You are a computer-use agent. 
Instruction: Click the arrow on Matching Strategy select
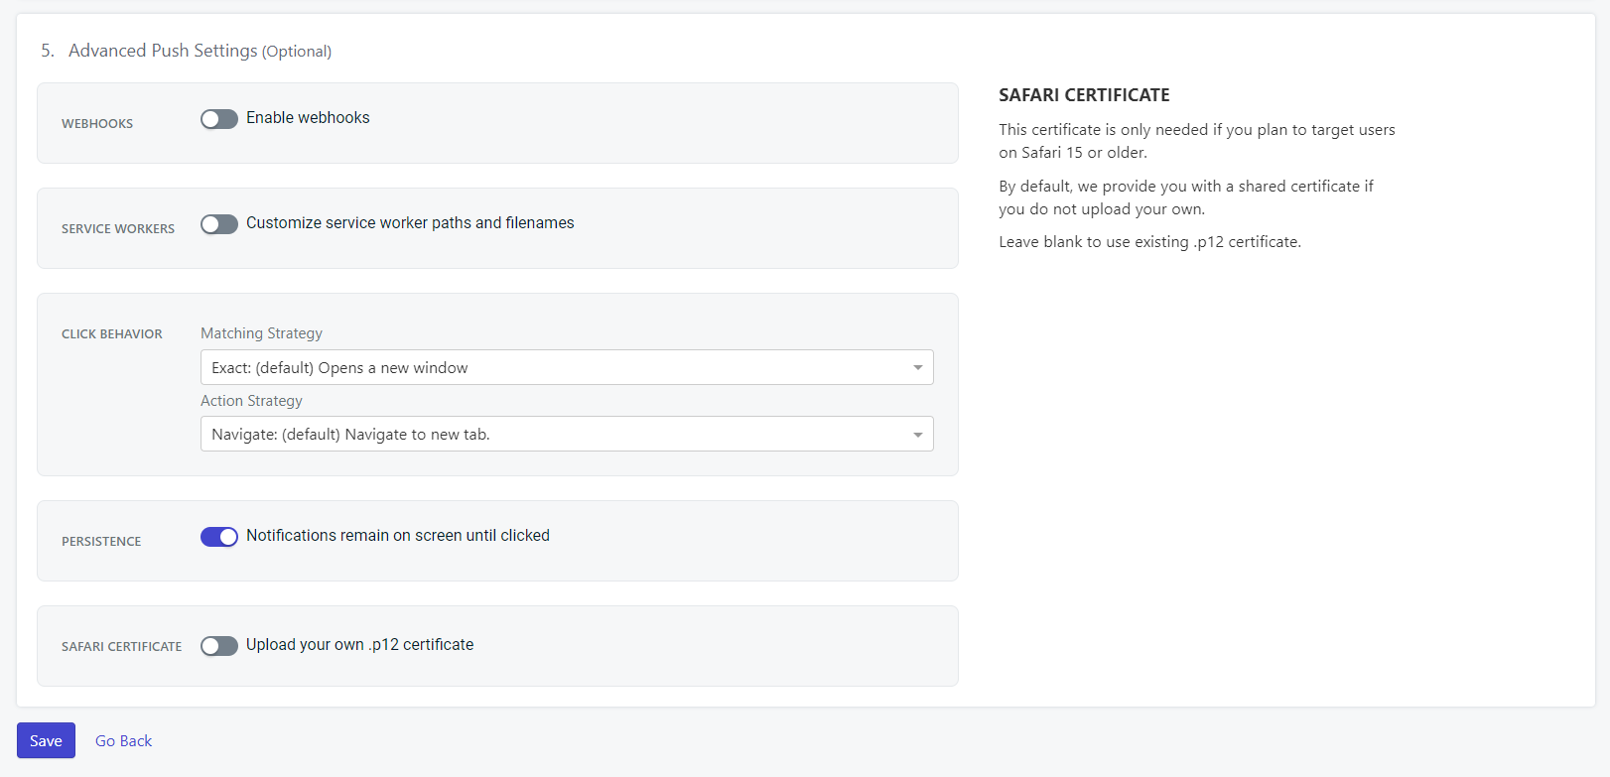pyautogui.click(x=918, y=368)
